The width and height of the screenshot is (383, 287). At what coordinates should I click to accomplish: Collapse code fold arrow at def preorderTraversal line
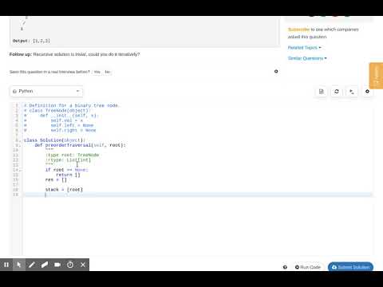coord(20,146)
